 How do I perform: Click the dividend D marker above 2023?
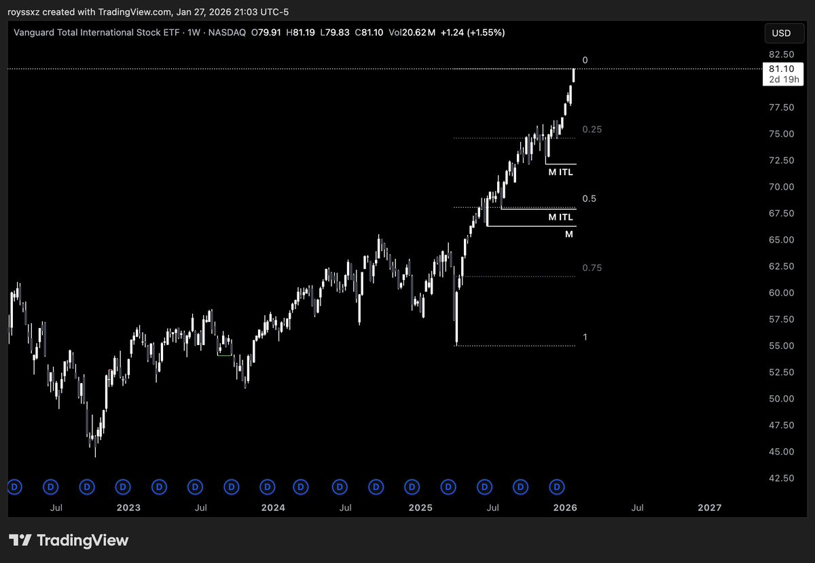(x=123, y=486)
